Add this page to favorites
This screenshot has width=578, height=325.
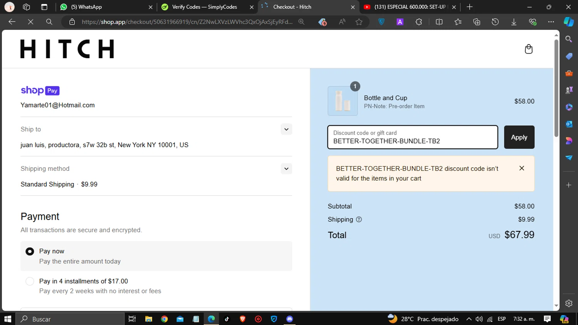click(359, 22)
